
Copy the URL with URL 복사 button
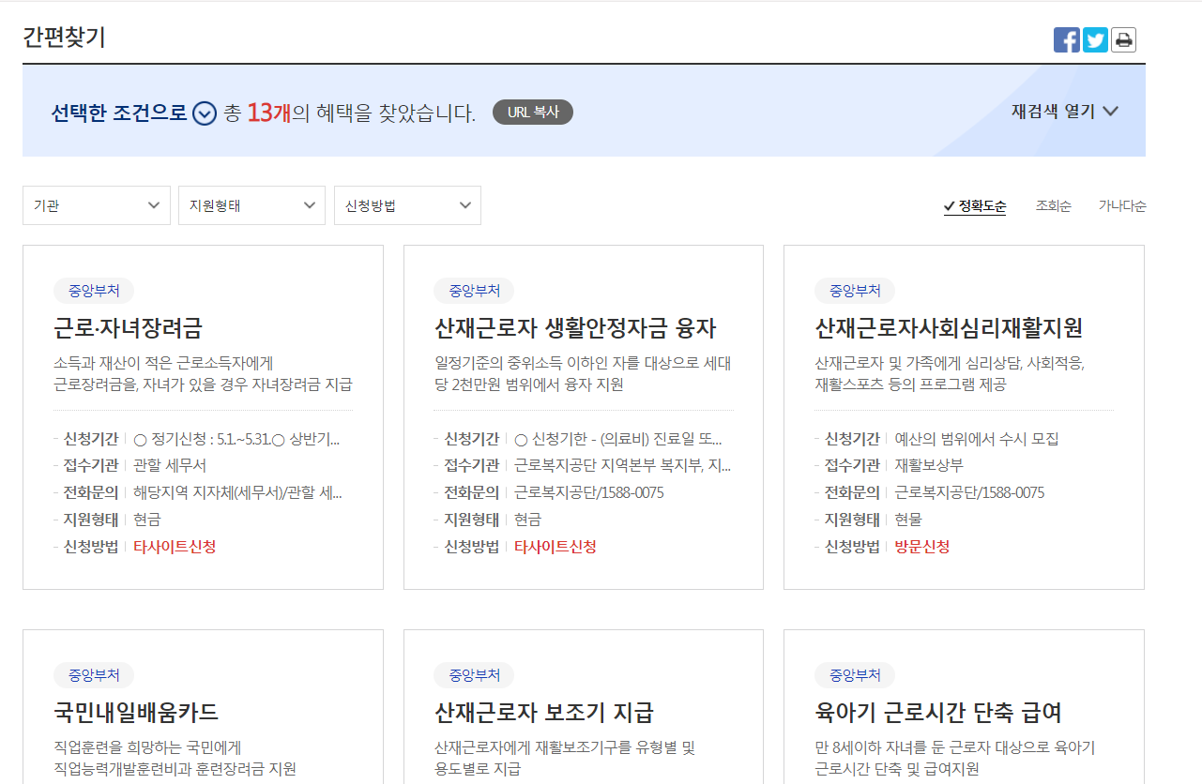pos(532,113)
